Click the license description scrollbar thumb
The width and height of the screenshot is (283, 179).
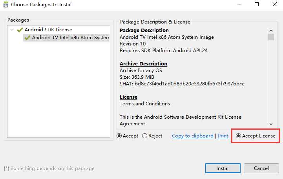(271, 37)
